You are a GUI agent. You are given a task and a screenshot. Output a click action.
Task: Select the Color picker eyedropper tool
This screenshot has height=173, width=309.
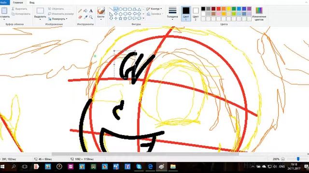[x=85, y=17]
